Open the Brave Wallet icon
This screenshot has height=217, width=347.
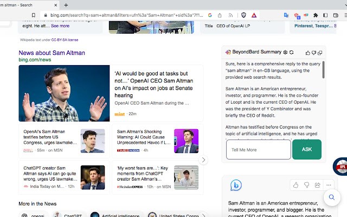pyautogui.click(x=336, y=15)
